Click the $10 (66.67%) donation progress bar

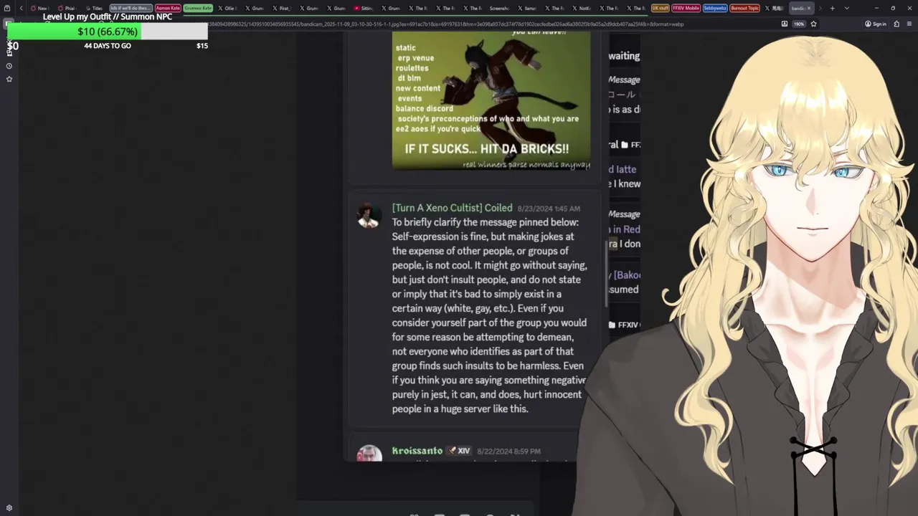108,32
